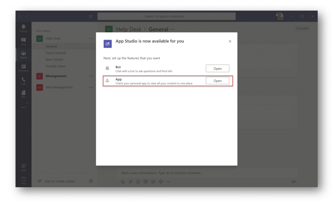Open Meetings from the left rail
The image size is (333, 205).
(x=23, y=68)
